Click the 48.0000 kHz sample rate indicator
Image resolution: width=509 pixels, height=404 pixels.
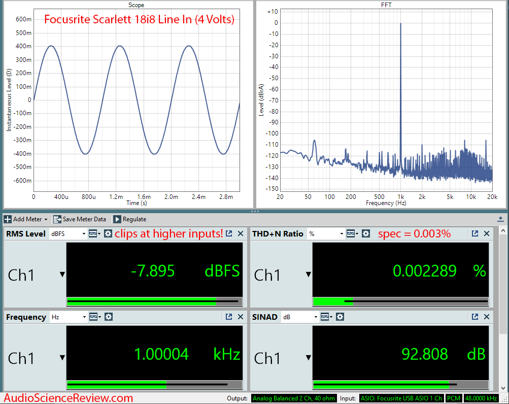click(x=481, y=398)
